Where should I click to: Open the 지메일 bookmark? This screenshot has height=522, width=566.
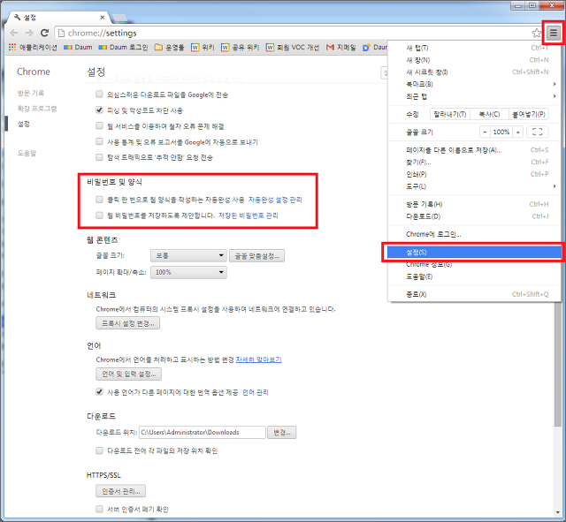tap(341, 47)
